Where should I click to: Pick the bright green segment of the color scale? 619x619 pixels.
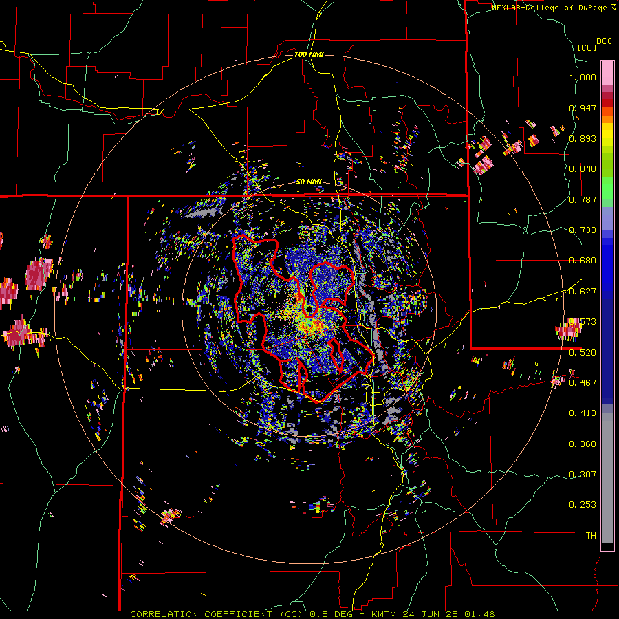pyautogui.click(x=607, y=188)
